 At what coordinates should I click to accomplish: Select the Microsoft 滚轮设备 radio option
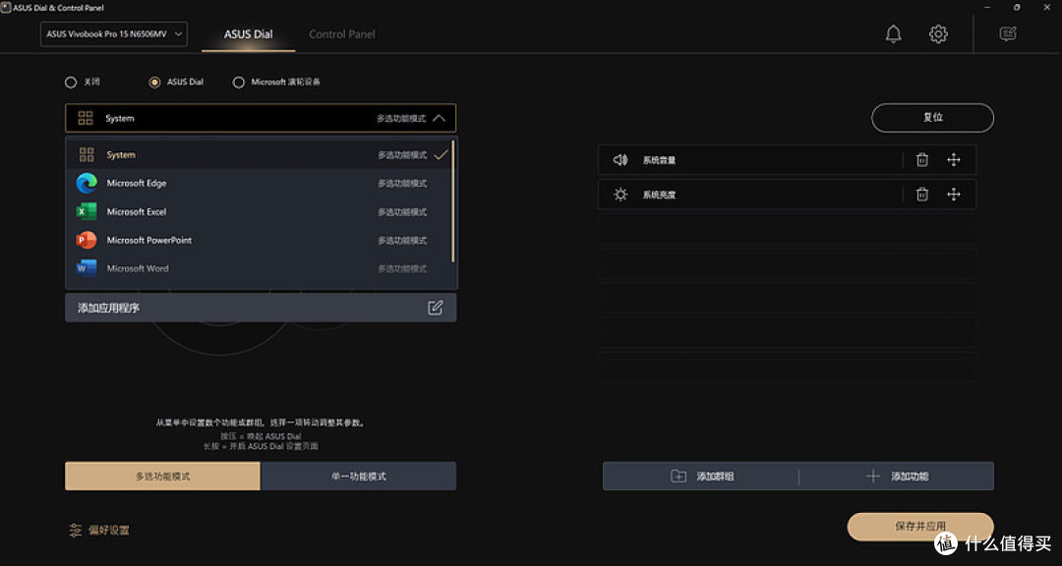coord(238,82)
